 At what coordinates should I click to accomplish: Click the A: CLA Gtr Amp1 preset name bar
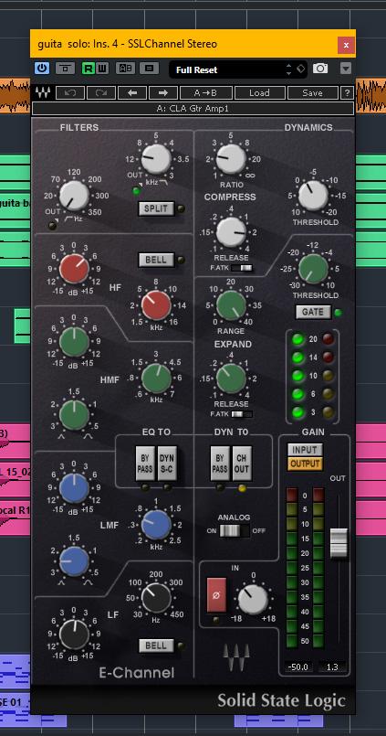click(x=193, y=109)
